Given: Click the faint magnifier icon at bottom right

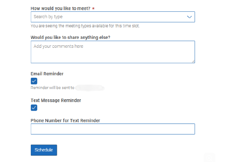Looking at the screenshot, I should (209, 158).
